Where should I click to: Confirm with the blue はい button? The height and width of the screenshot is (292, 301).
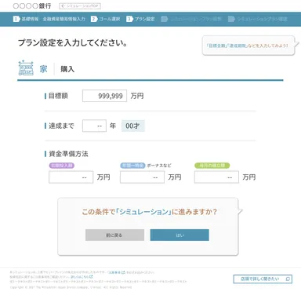coord(180,235)
